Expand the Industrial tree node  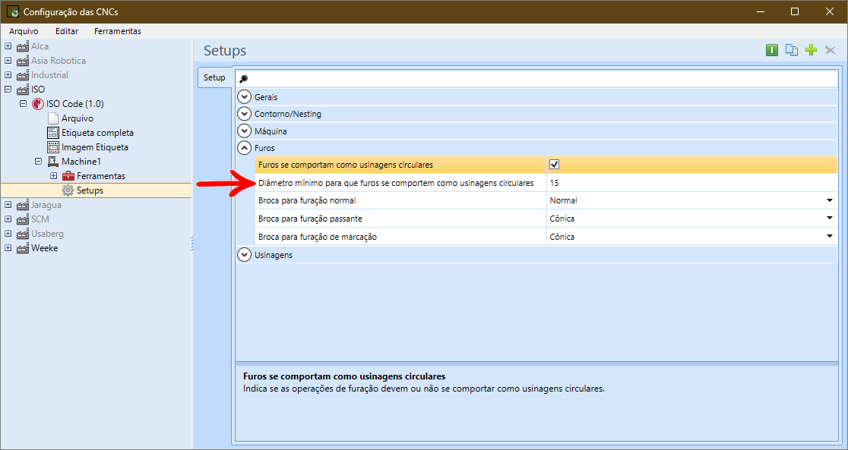click(8, 75)
